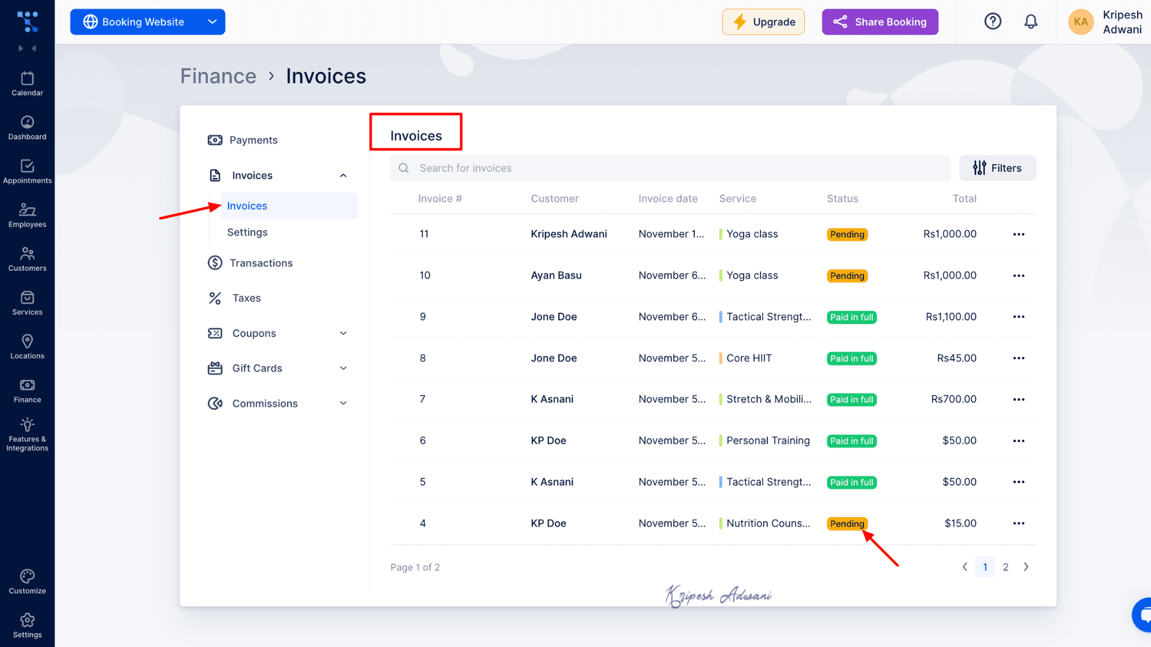
Task: Open three-dot menu for invoice 11
Action: (1019, 234)
